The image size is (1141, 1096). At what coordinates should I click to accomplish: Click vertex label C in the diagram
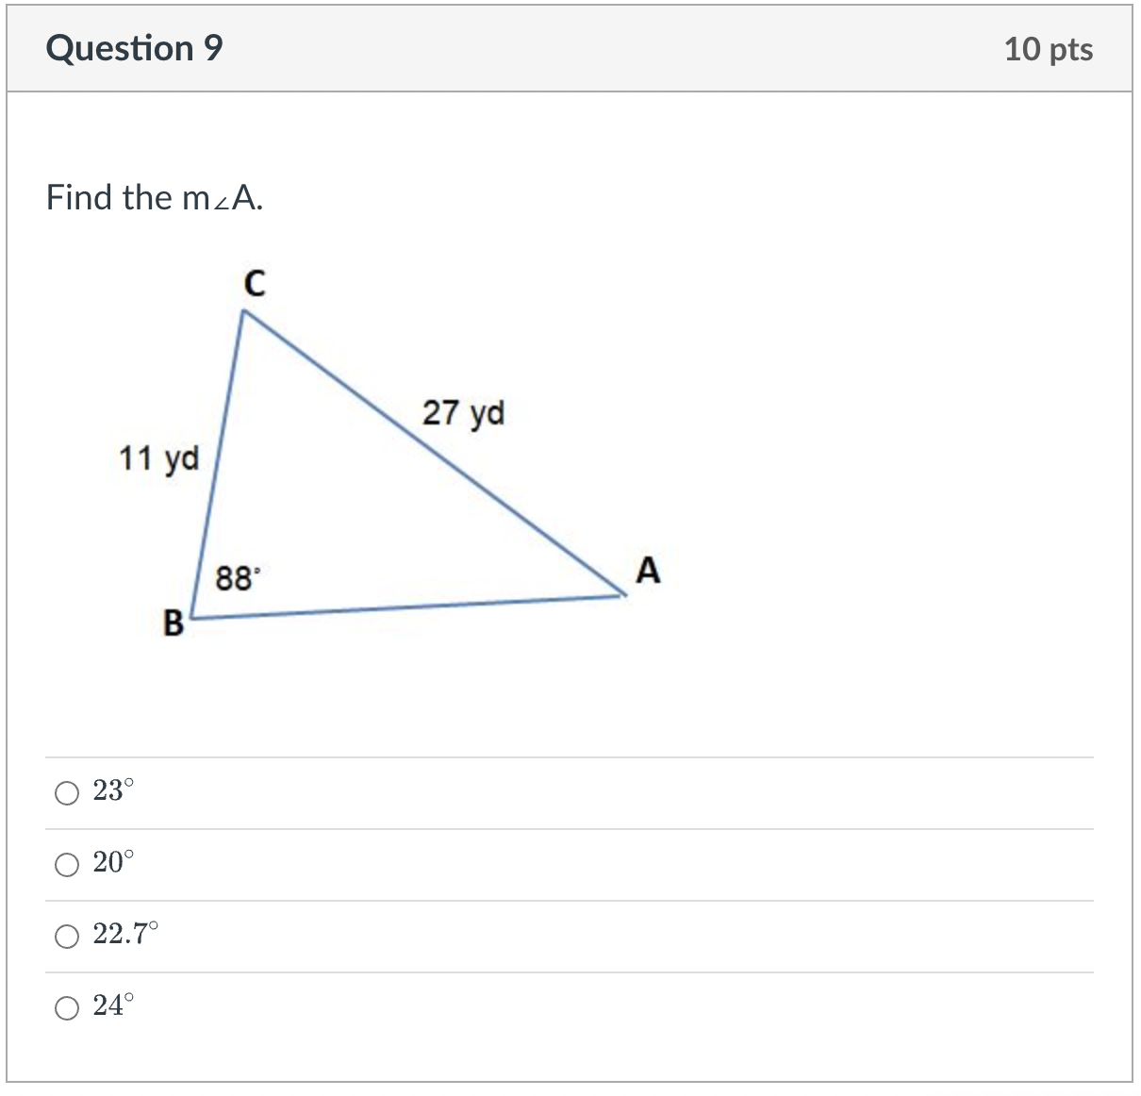[x=256, y=282]
